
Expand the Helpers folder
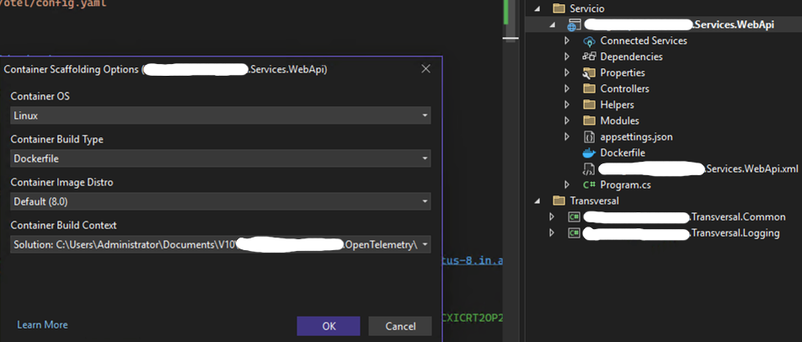pos(567,104)
